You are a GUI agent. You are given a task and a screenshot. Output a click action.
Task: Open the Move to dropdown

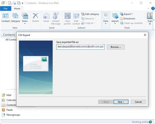point(88,19)
